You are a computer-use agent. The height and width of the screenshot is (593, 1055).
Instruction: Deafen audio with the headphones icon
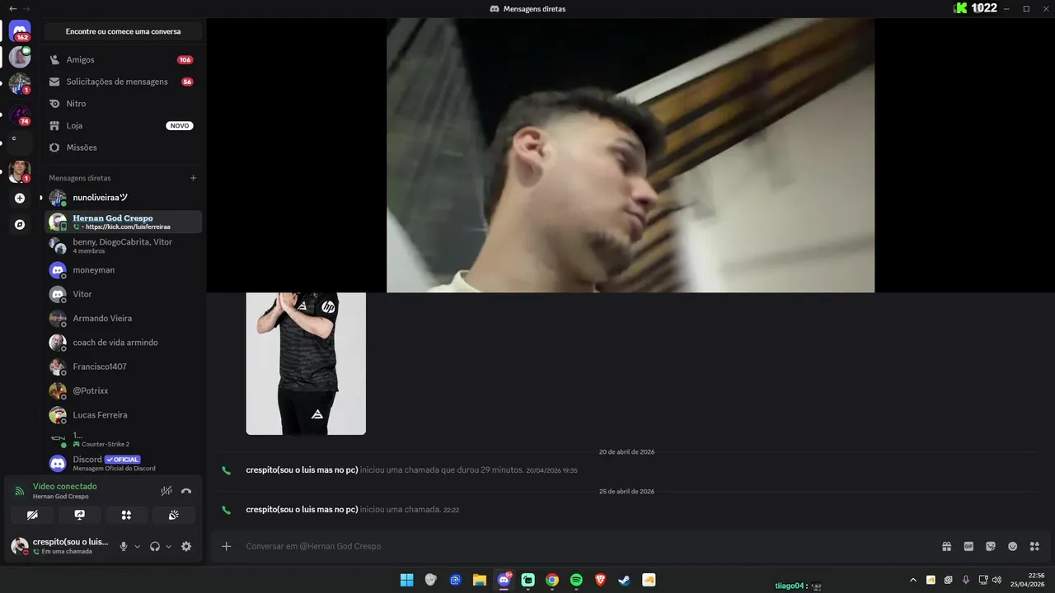155,546
